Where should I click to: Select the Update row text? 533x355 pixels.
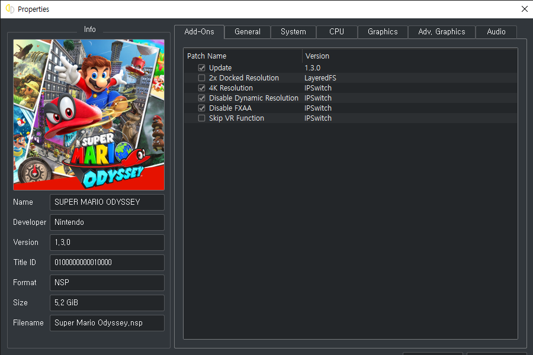coord(220,68)
